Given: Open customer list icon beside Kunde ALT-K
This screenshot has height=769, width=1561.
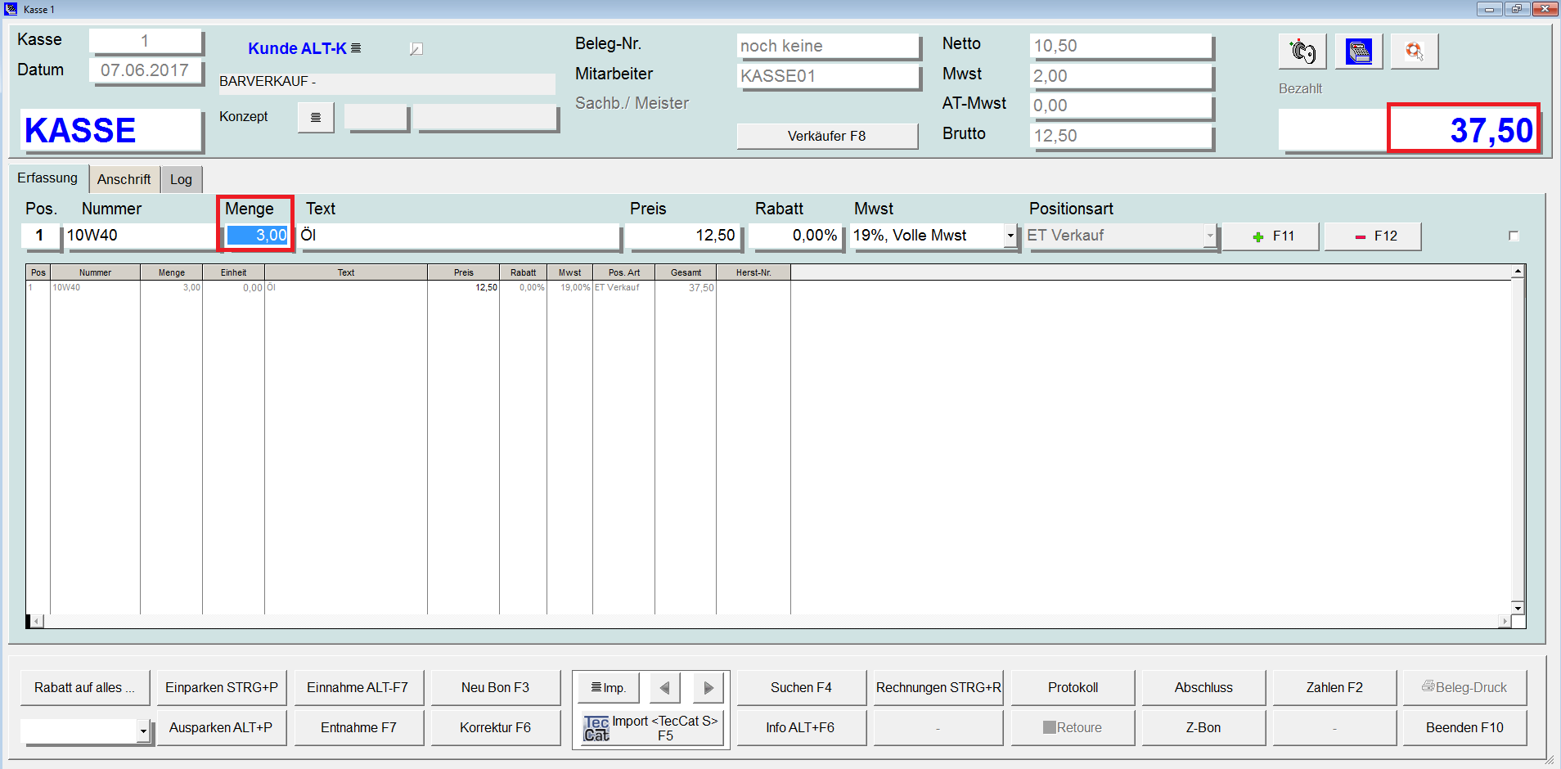Looking at the screenshot, I should [x=356, y=48].
